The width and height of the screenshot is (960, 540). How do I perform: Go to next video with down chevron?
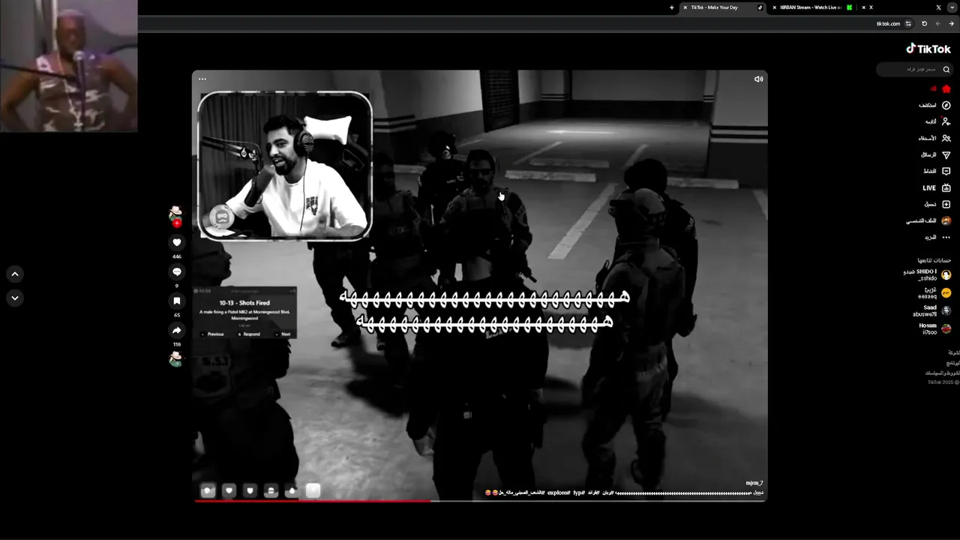tap(15, 298)
